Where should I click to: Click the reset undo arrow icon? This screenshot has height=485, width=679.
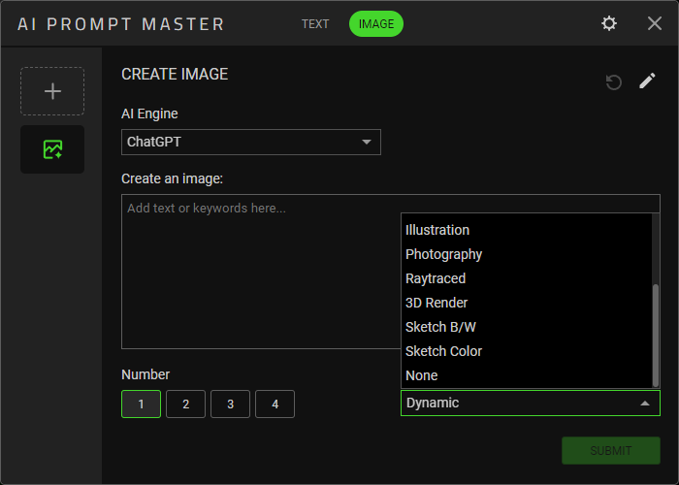point(613,82)
